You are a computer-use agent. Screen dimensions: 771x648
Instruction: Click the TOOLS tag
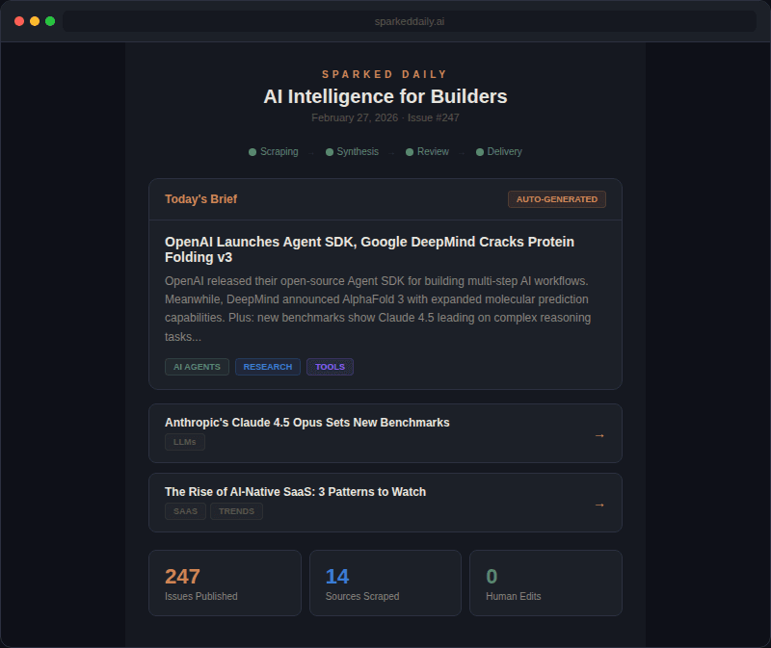(330, 367)
